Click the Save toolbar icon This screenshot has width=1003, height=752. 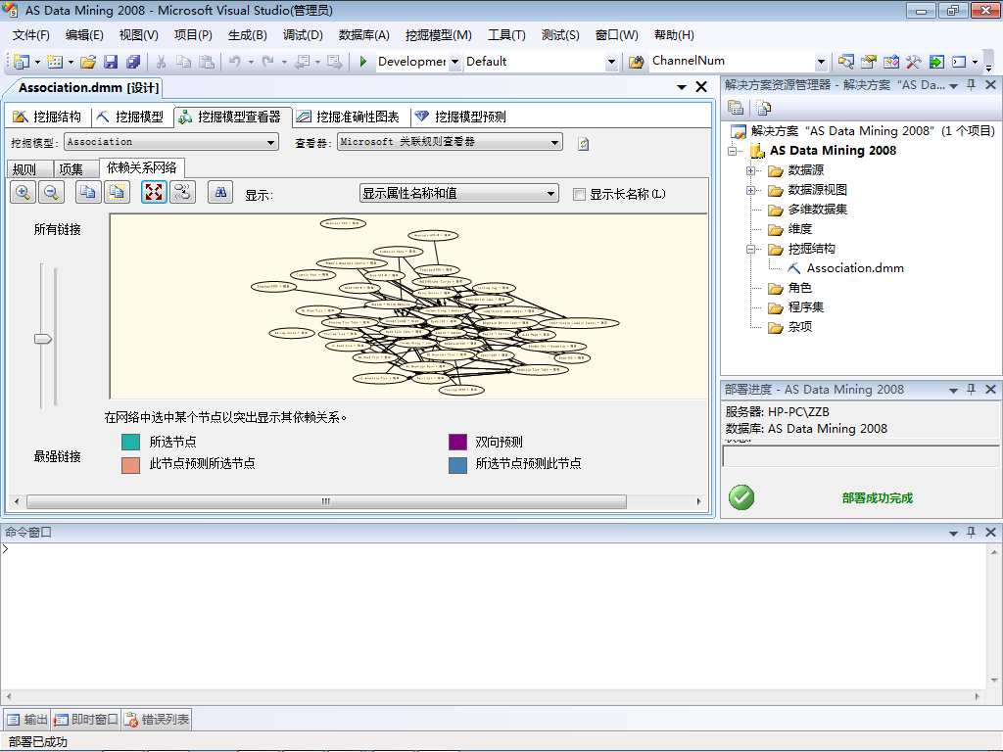111,62
